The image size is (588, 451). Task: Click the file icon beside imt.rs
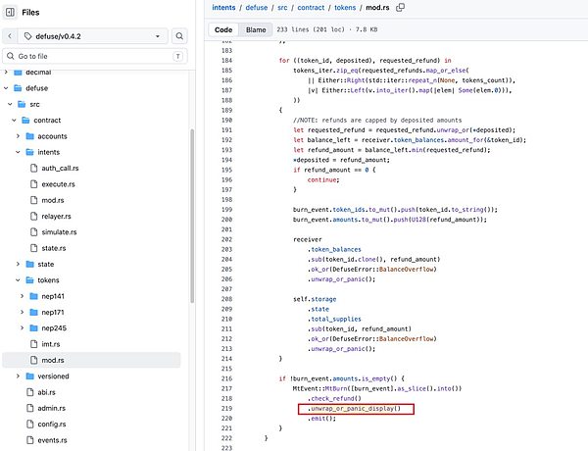(33, 344)
